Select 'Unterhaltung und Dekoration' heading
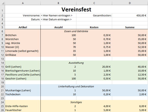 pos(76,86)
